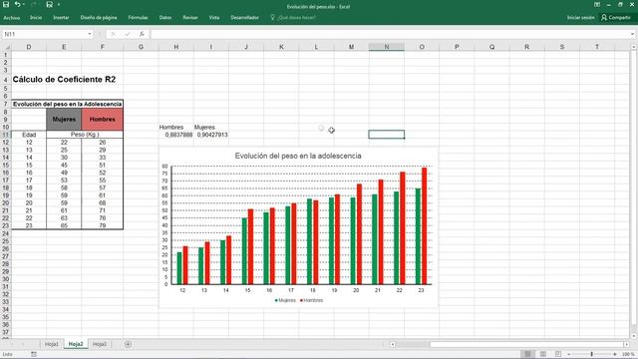Image resolution: width=638 pixels, height=359 pixels.
Task: Open Customize Quick Access Toolbar dropdown
Action: [59, 4]
